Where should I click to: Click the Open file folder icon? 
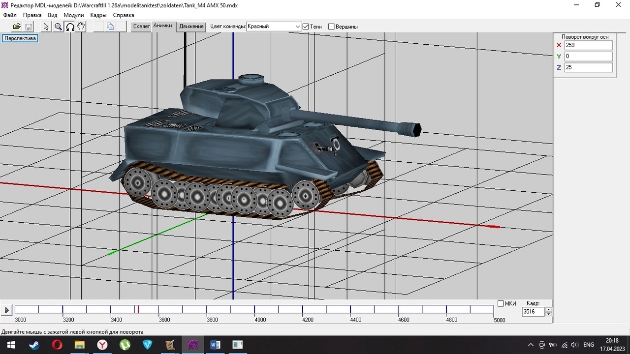(17, 27)
